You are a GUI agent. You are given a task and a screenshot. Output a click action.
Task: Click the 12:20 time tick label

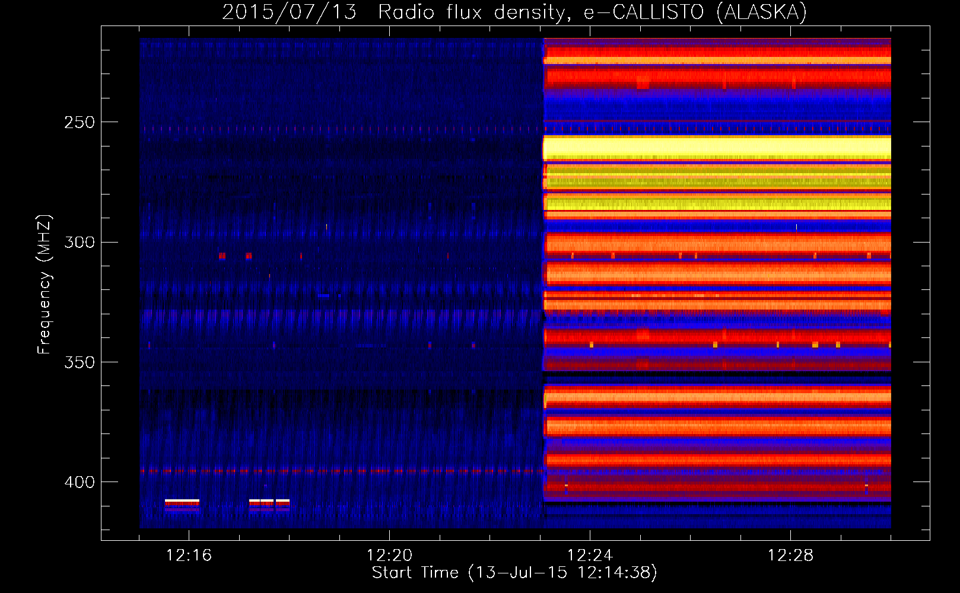[389, 555]
